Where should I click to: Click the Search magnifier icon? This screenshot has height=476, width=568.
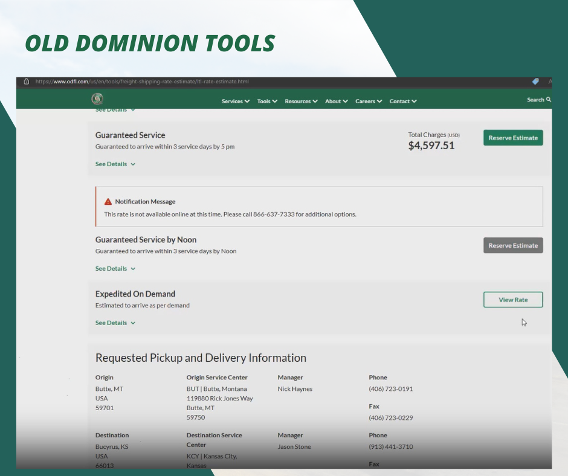point(549,99)
